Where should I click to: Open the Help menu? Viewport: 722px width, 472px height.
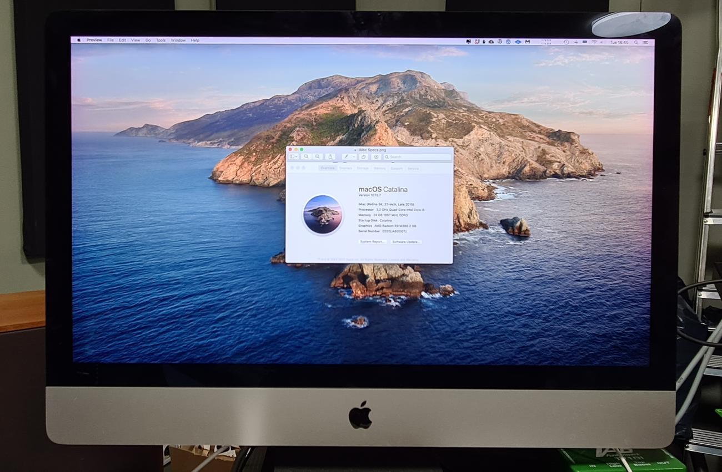195,40
